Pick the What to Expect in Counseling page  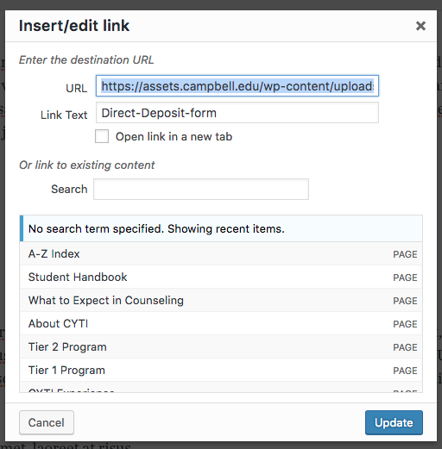pos(221,300)
